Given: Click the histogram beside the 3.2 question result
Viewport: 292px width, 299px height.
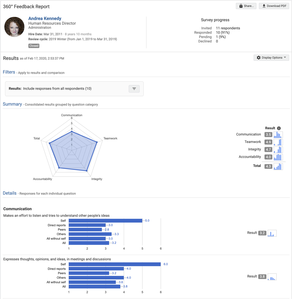Looking at the screenshot, I should (x=272, y=233).
